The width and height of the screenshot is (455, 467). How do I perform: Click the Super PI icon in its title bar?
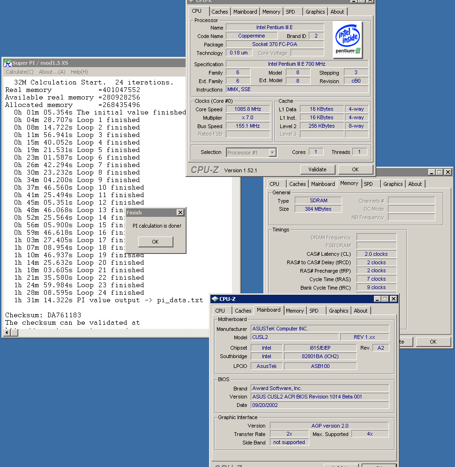7,63
